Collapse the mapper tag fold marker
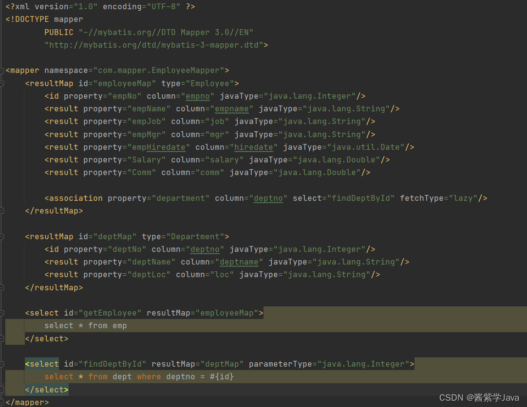The image size is (527, 407). click(1, 71)
